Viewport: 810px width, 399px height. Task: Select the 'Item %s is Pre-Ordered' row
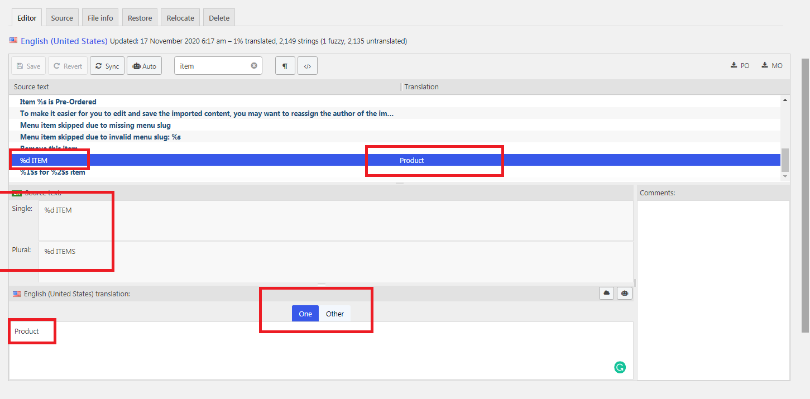[x=395, y=102]
